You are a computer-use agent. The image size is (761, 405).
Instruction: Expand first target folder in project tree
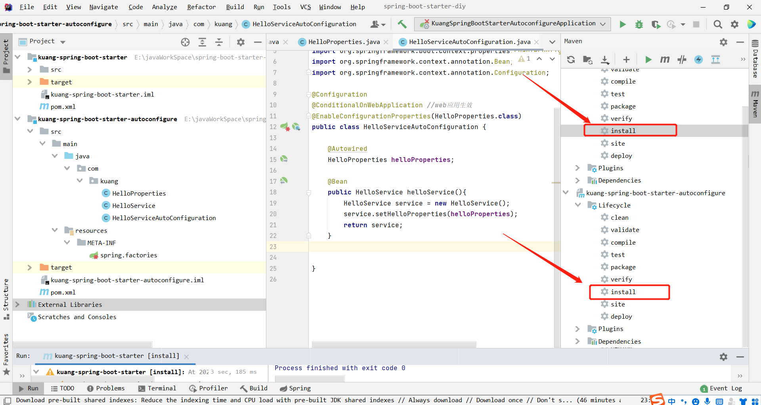30,82
